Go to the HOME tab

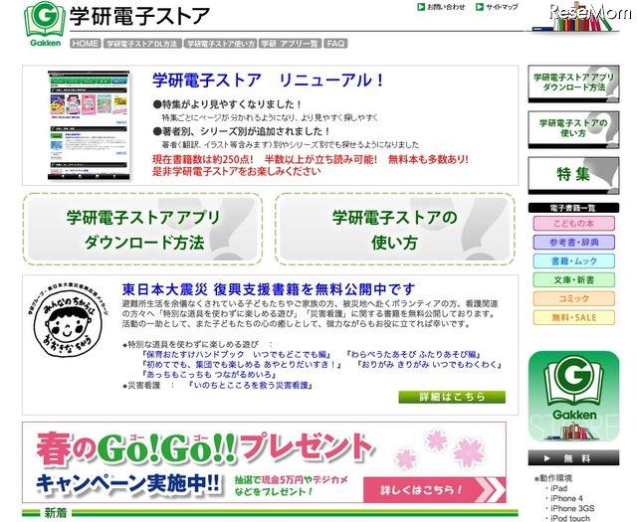tap(85, 44)
